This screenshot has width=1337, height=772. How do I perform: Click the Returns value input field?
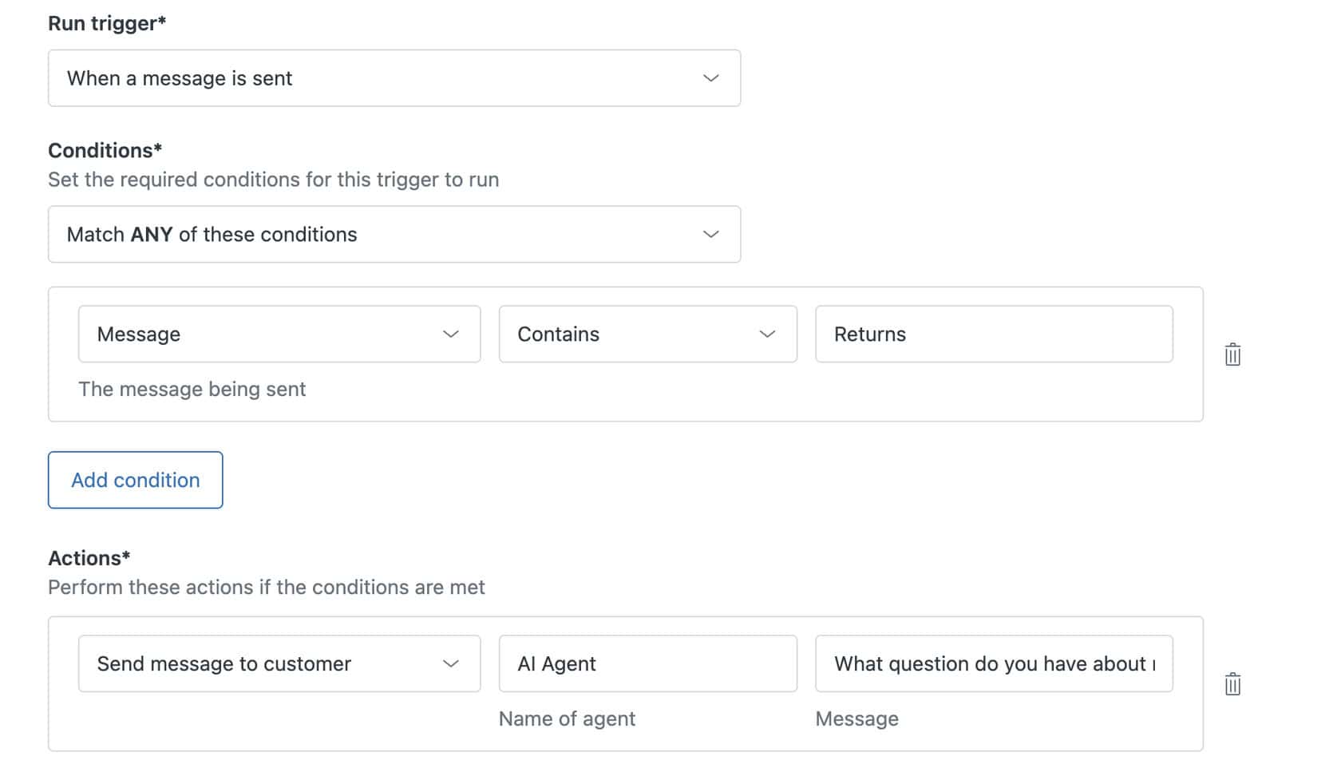pos(993,335)
